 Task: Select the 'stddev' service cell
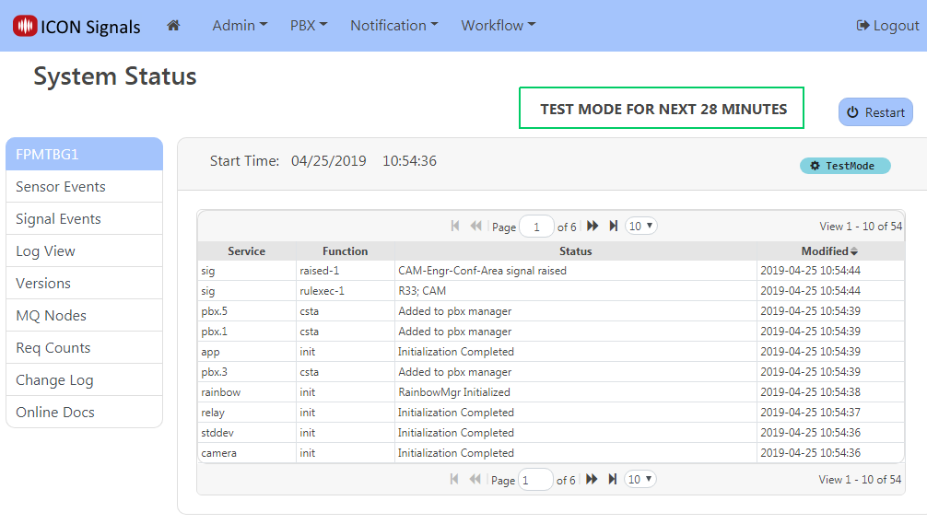(247, 433)
